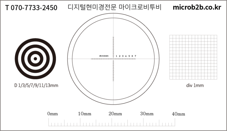Image resolution: width=227 pixels, height=131 pixels.
Task: Click the 10mm ruler label
Action: [x=85, y=114]
